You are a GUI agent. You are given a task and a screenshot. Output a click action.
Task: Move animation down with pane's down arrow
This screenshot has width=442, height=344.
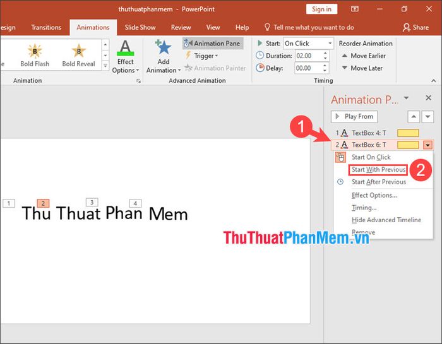[427, 117]
